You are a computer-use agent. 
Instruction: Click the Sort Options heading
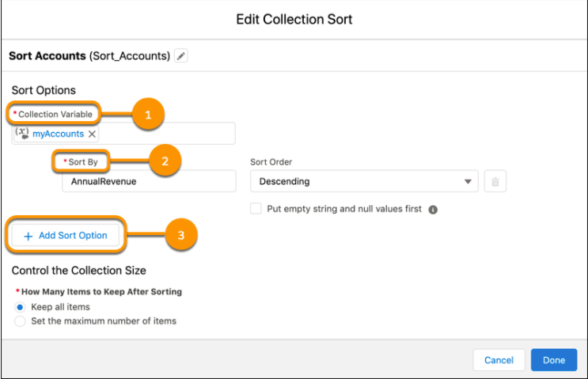click(44, 90)
